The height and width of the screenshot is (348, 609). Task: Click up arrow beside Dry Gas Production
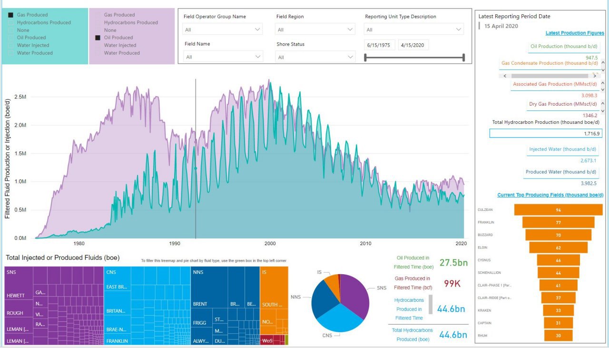point(603,103)
